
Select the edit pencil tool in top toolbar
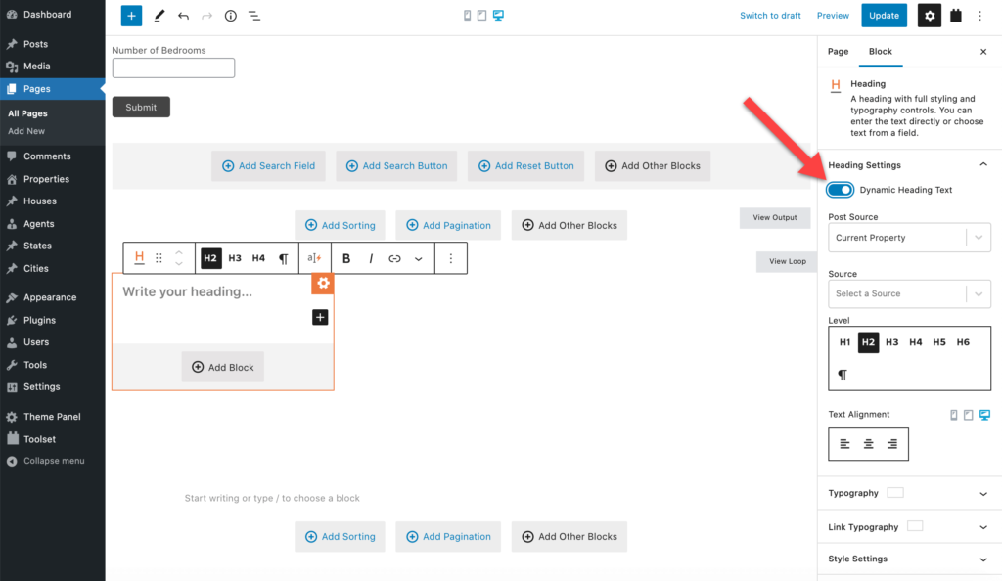(159, 16)
